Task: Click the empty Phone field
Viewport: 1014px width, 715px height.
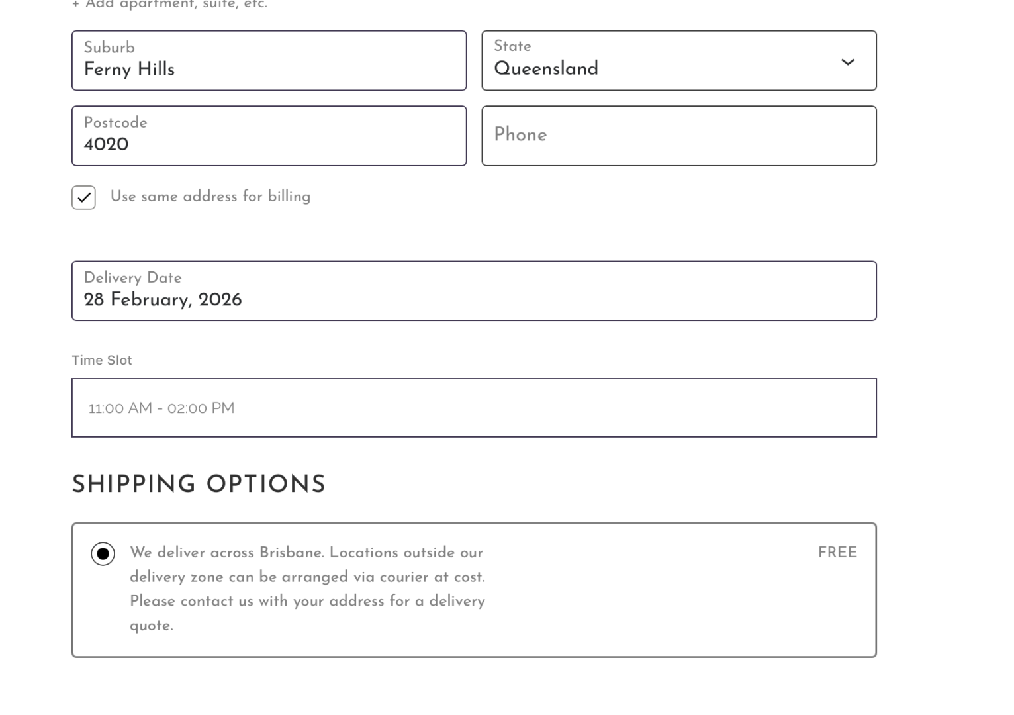Action: [678, 136]
